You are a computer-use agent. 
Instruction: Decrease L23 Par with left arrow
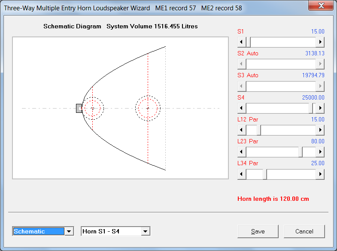coord(242,152)
